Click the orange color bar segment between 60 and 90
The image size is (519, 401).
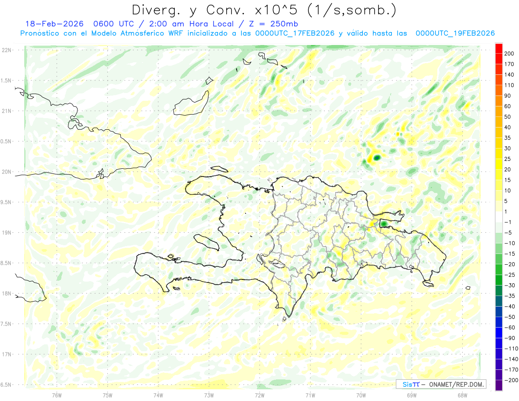coord(499,101)
